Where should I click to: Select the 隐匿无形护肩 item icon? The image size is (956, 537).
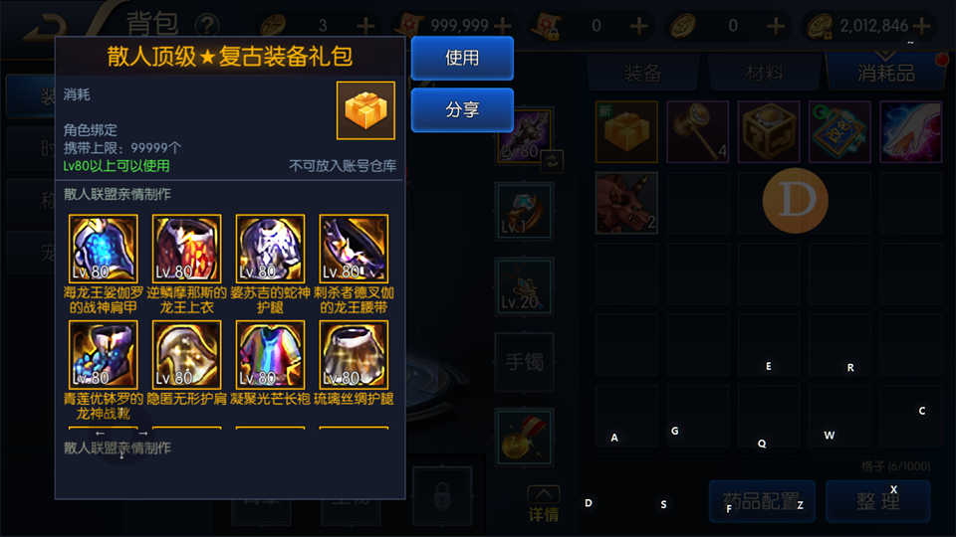pyautogui.click(x=186, y=355)
